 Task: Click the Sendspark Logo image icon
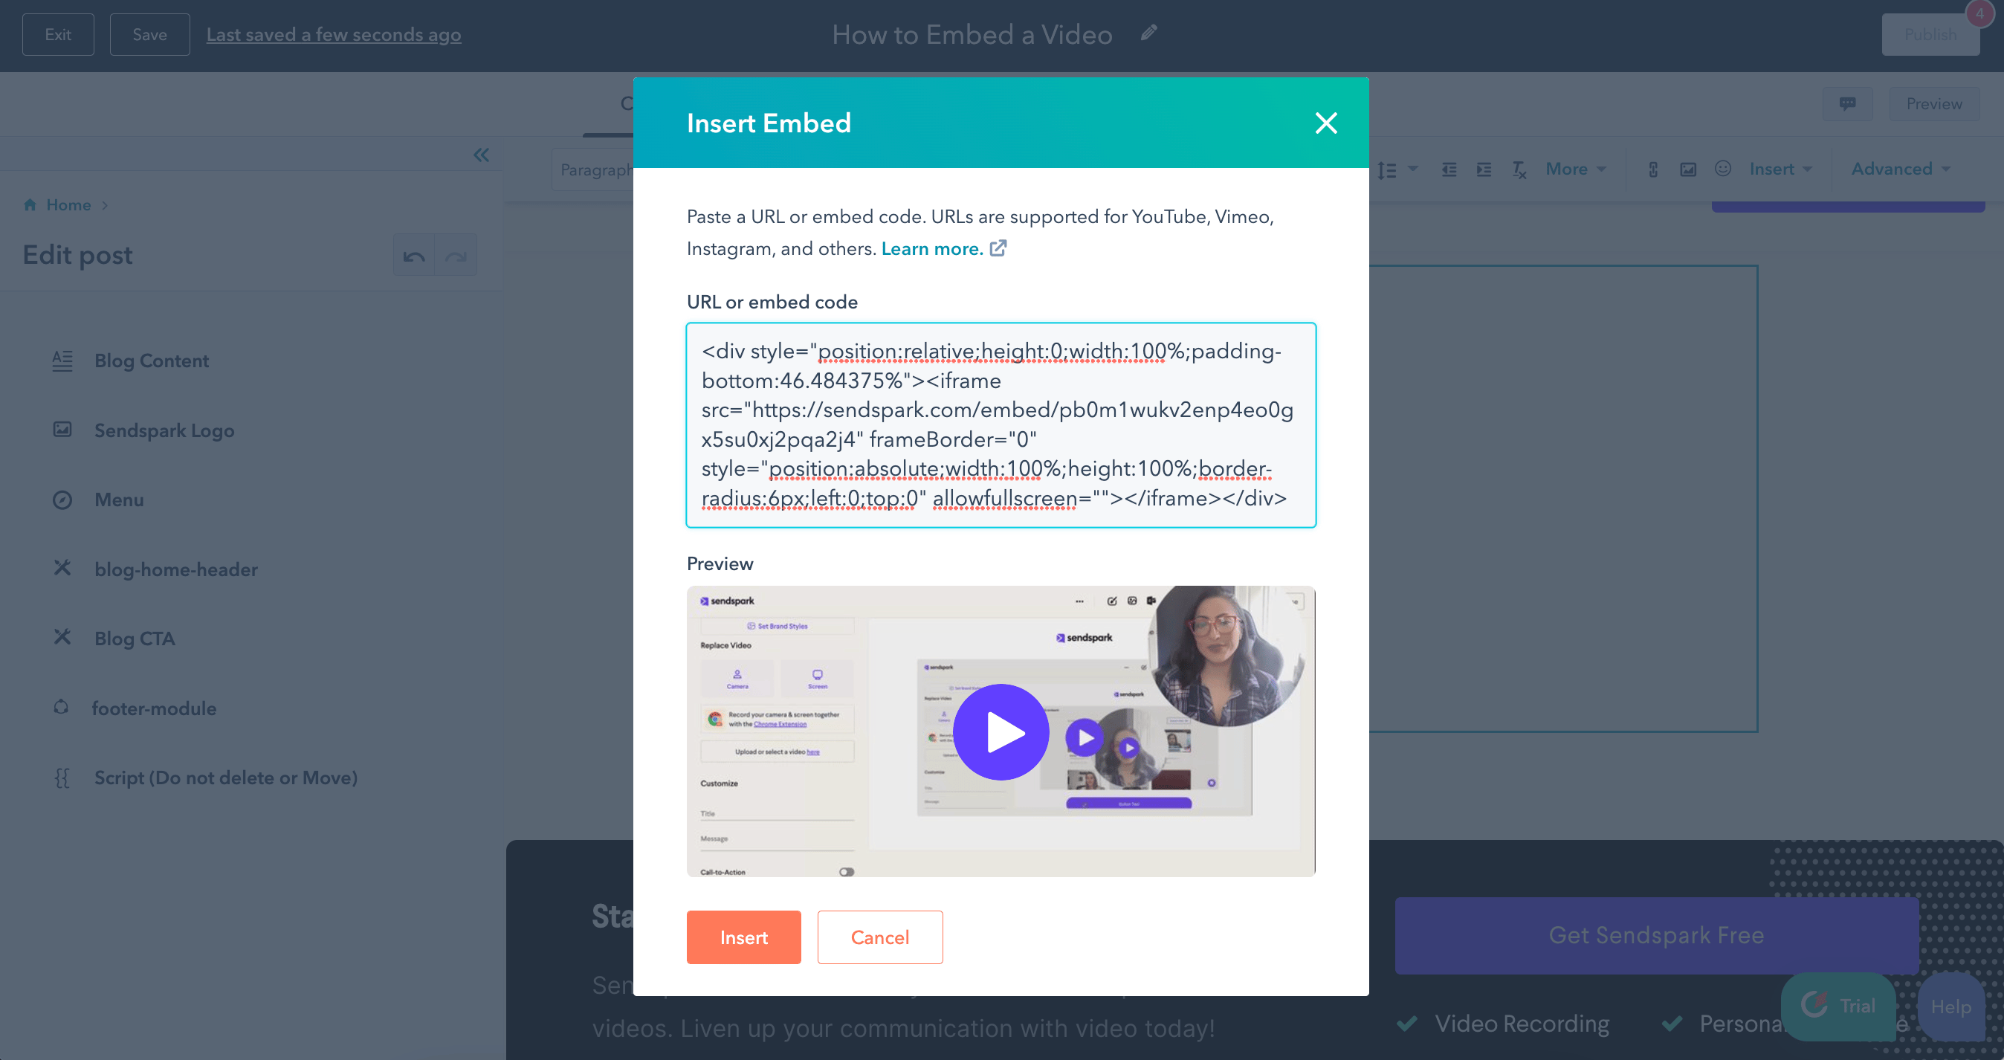62,430
